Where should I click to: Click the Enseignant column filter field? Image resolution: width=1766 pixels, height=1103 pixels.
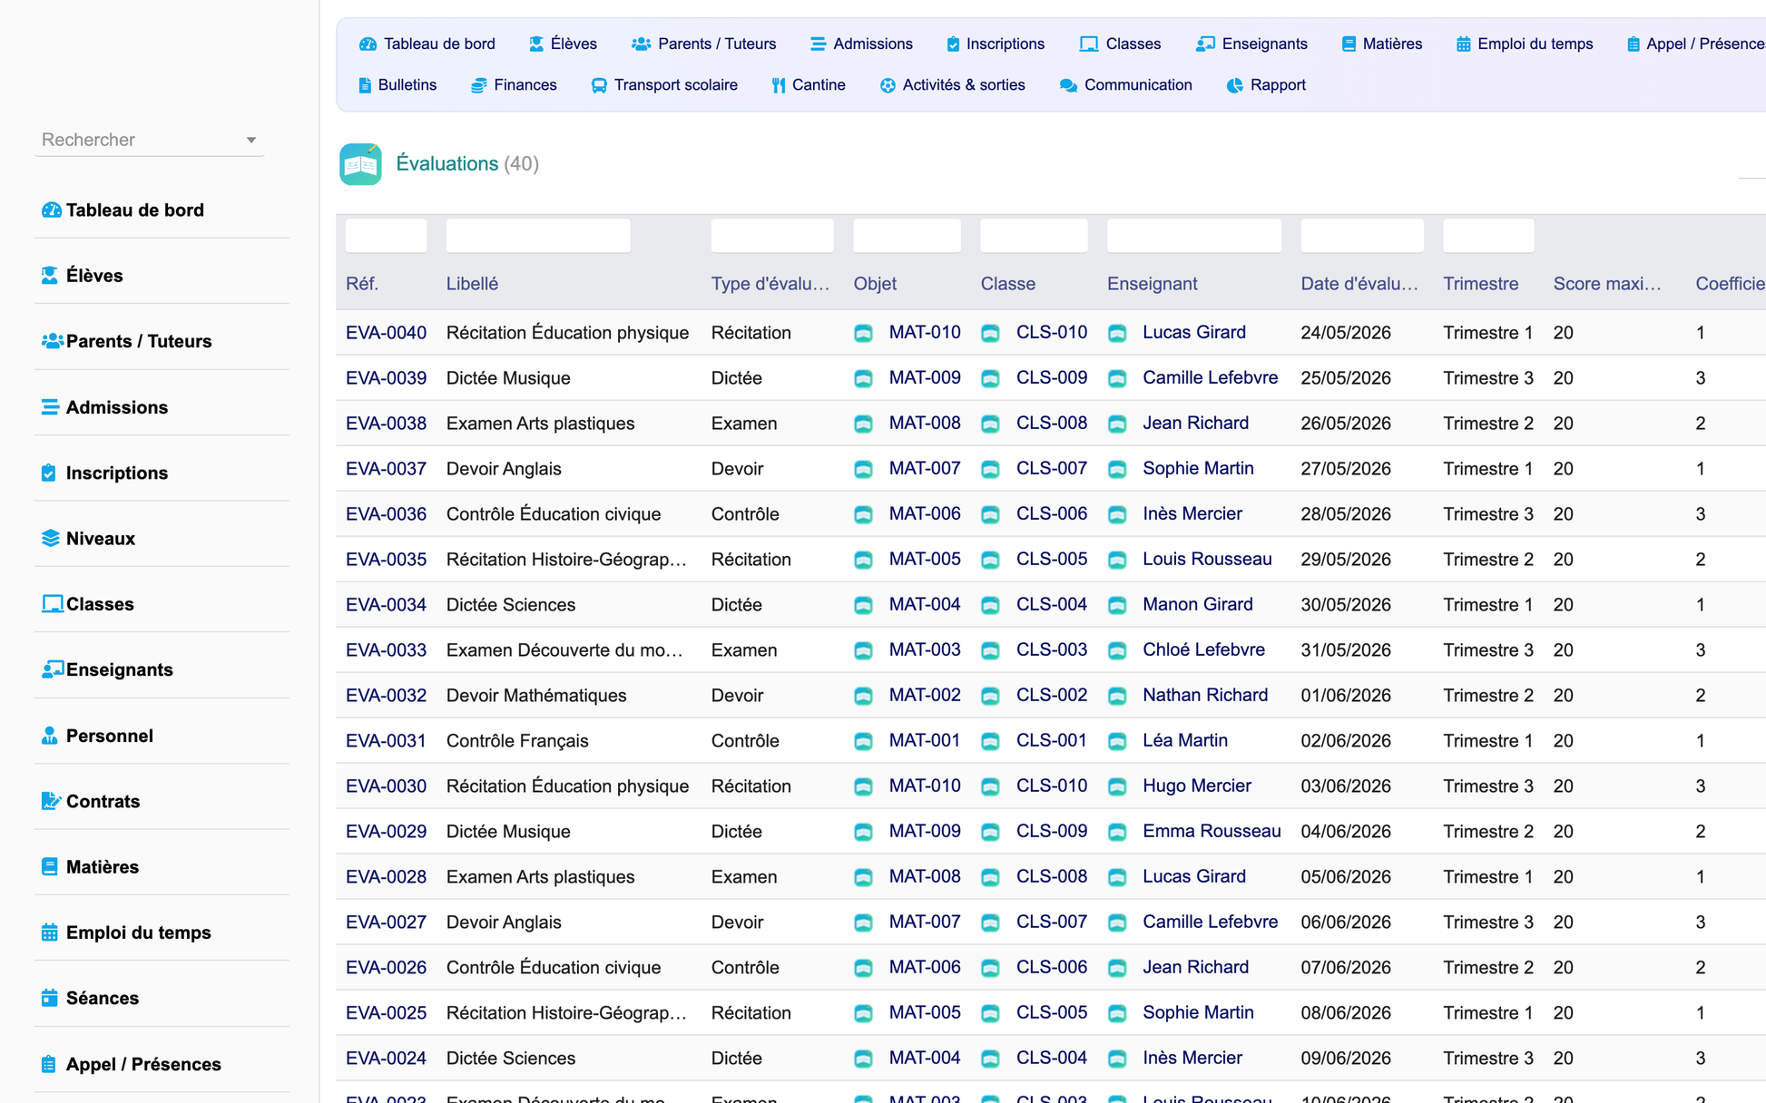point(1194,236)
